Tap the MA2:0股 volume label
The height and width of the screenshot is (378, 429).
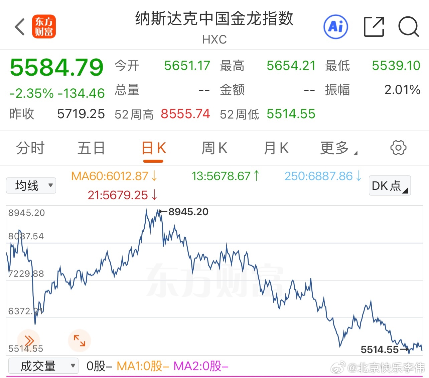click(x=201, y=366)
